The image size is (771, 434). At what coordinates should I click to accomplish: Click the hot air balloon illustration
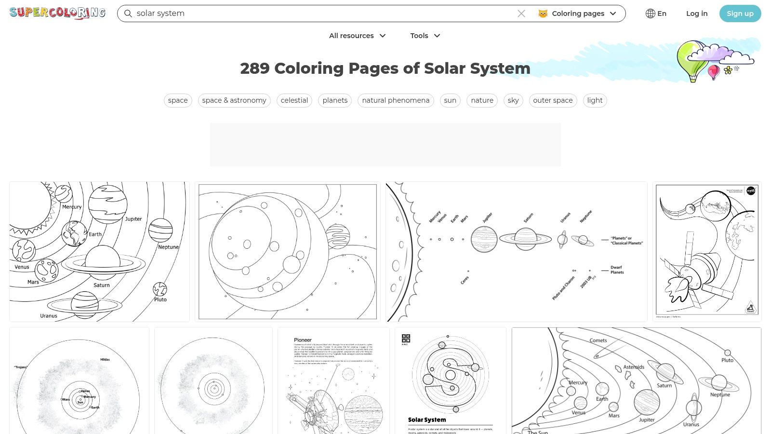click(x=692, y=61)
